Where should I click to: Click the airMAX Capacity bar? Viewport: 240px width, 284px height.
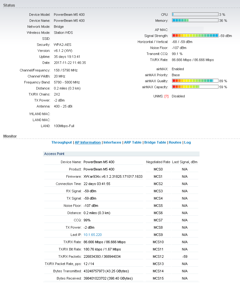195,87
